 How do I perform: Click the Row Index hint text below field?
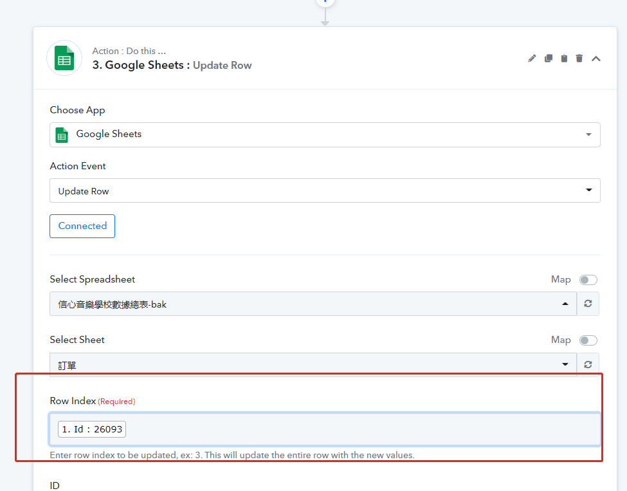click(232, 455)
